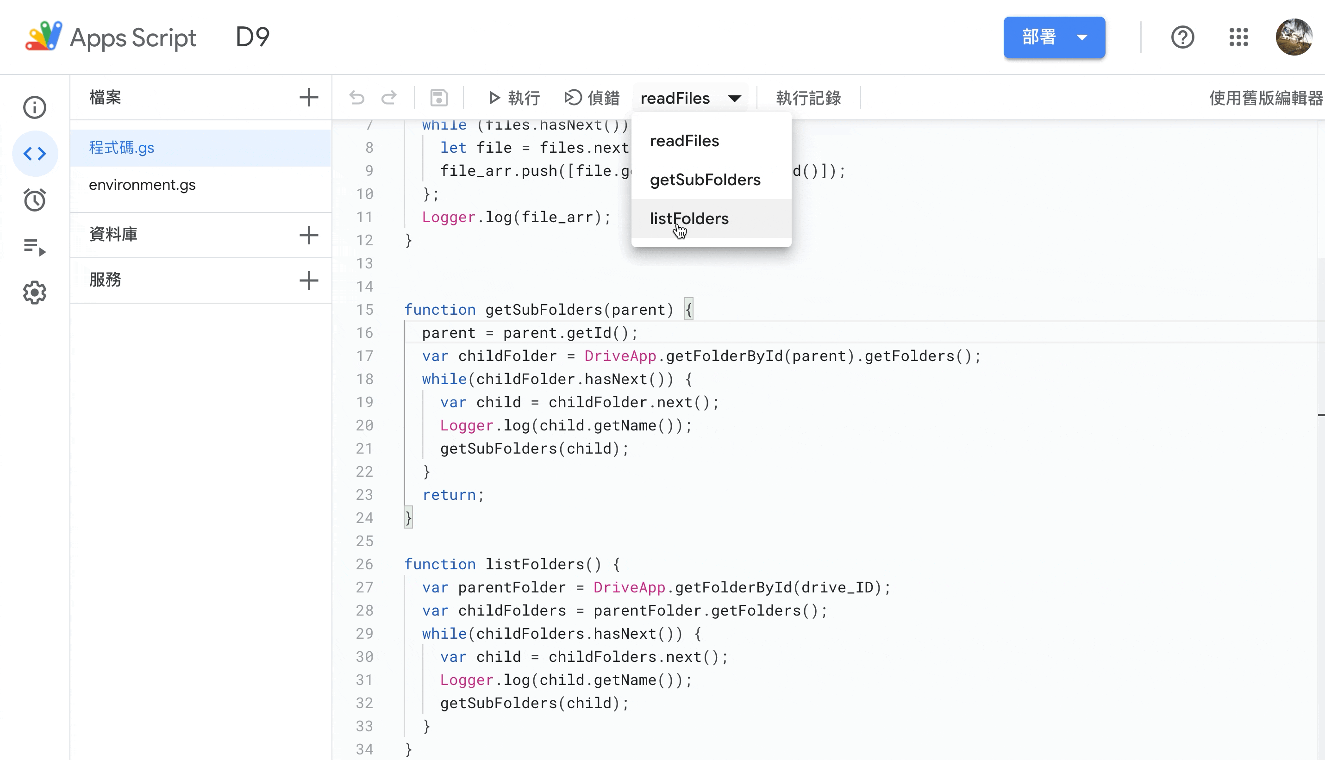Run the script with 執行 button

click(514, 98)
